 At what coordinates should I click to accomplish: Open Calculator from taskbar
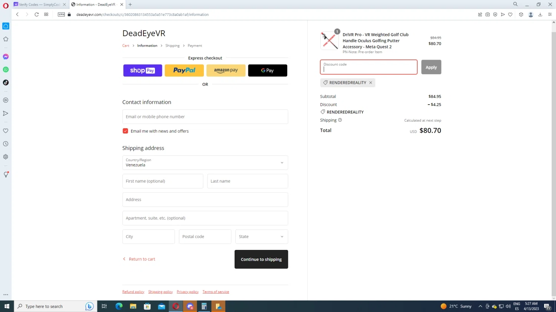pyautogui.click(x=204, y=306)
